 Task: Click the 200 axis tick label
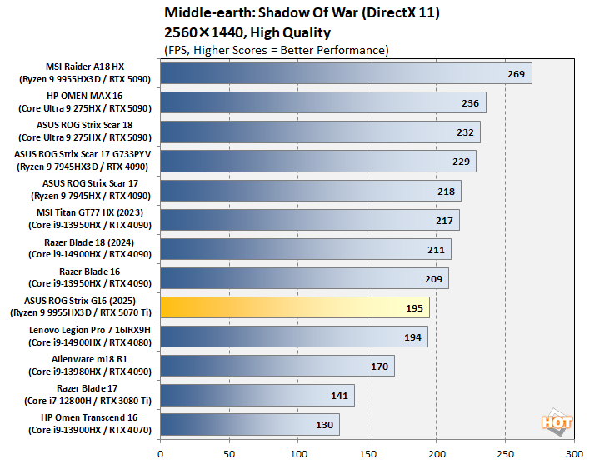pyautogui.click(x=437, y=454)
